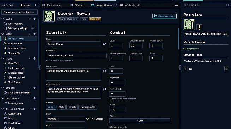Add a new mob with plus icon
Viewport: 231px width, 129px height.
35,34
